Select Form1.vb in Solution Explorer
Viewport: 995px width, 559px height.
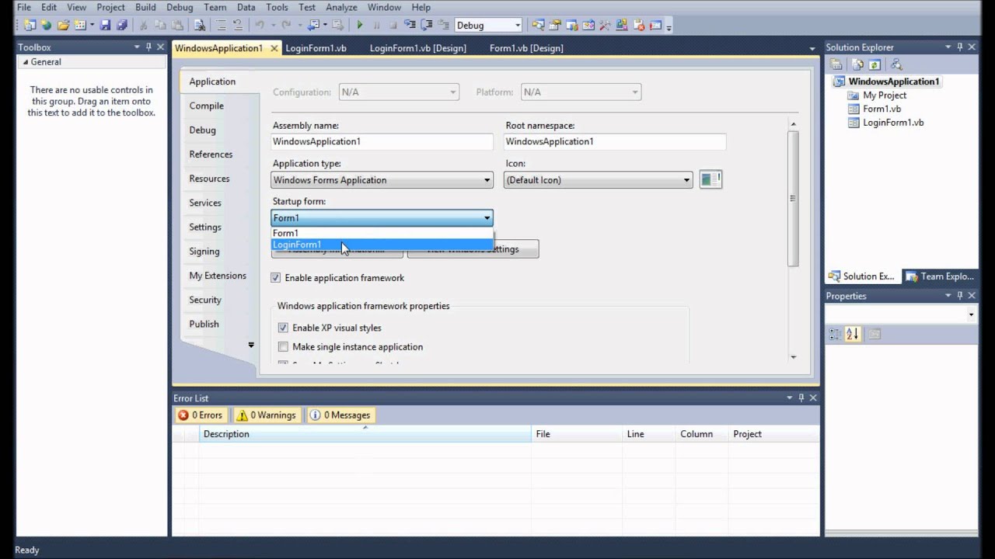click(882, 109)
